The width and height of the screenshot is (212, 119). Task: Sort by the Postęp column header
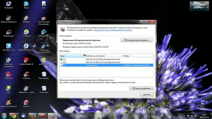click(138, 56)
